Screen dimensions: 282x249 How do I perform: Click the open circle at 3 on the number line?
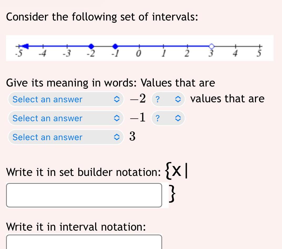[211, 46]
